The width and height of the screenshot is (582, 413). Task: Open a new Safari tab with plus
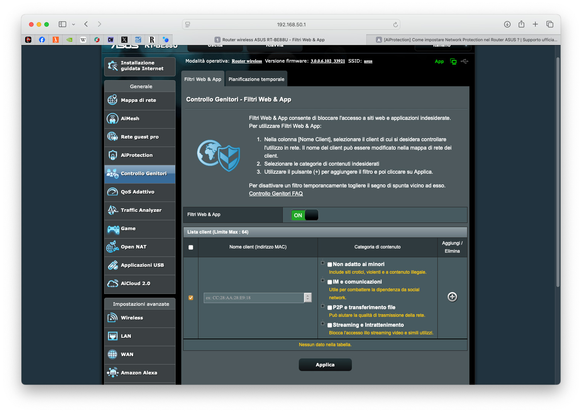(535, 24)
